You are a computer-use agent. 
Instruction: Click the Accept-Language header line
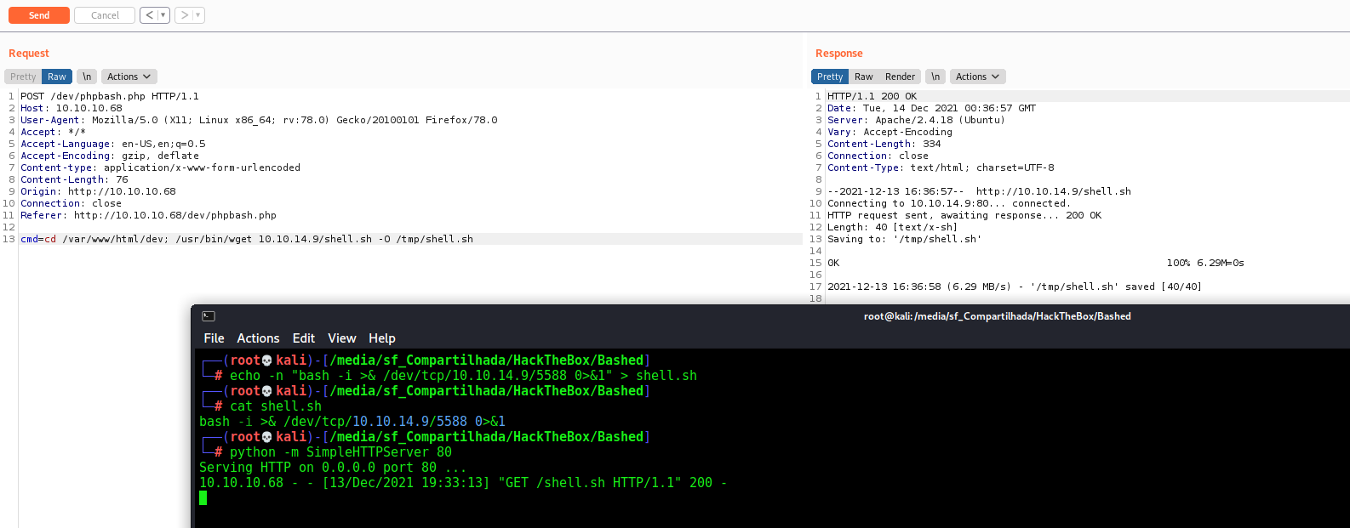(113, 144)
